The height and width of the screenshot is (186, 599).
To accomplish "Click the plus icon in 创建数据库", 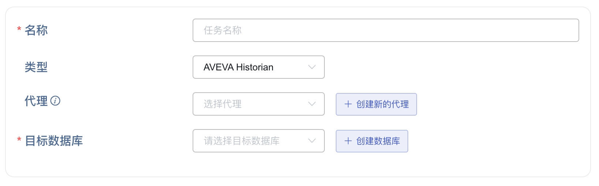I will pyautogui.click(x=348, y=141).
